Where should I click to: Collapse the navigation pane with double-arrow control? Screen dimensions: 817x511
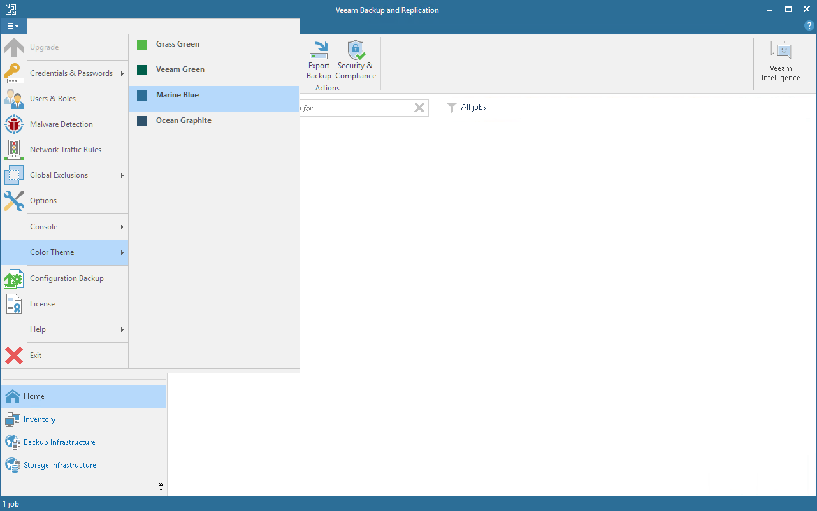coord(160,486)
